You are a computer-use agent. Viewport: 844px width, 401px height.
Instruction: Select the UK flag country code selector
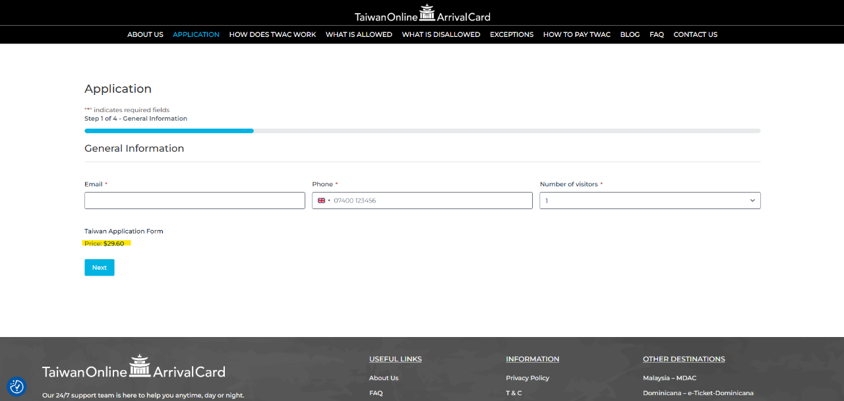tap(324, 200)
